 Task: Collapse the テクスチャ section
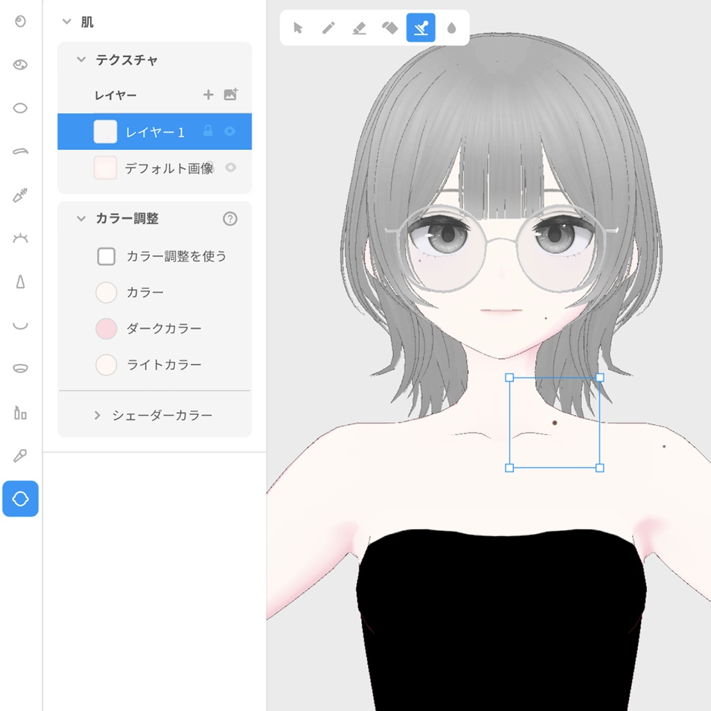[81, 60]
